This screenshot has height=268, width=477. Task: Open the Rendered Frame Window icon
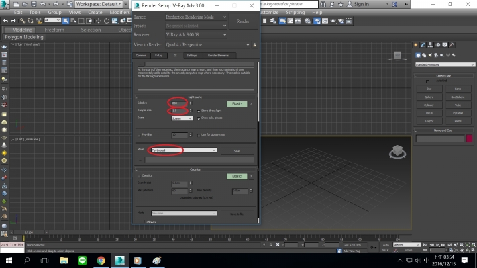point(325,21)
